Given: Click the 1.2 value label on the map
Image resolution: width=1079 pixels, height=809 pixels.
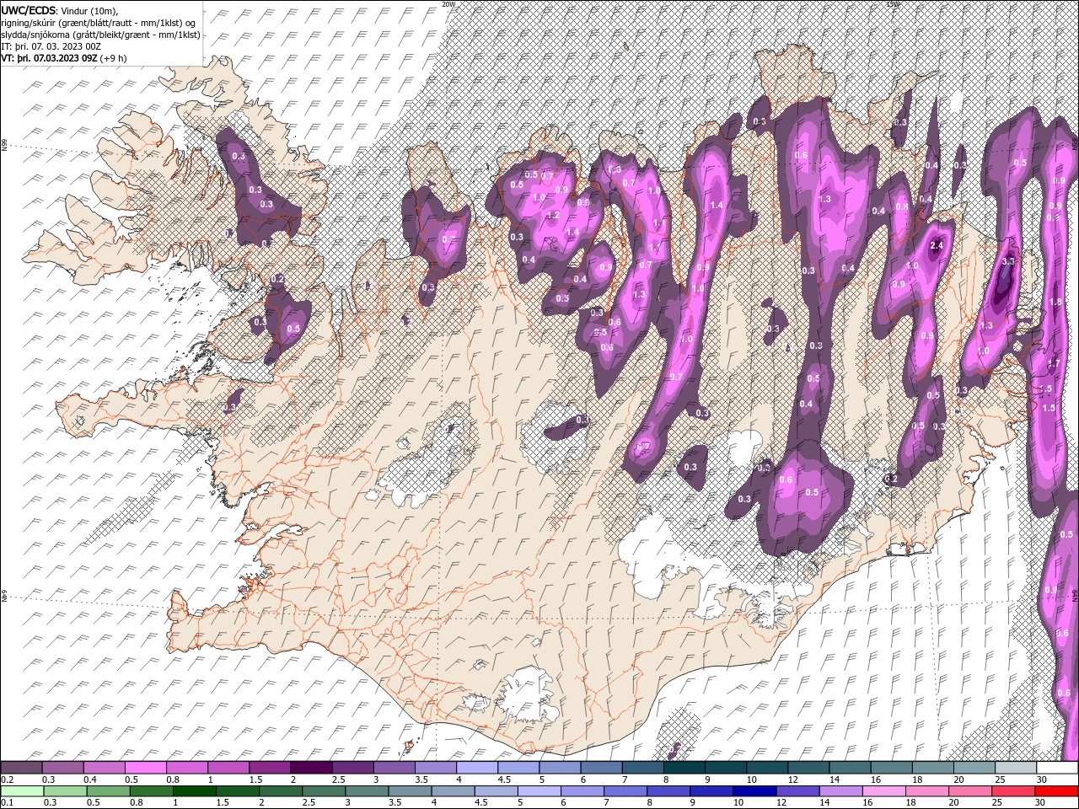Looking at the screenshot, I should coord(553,215).
